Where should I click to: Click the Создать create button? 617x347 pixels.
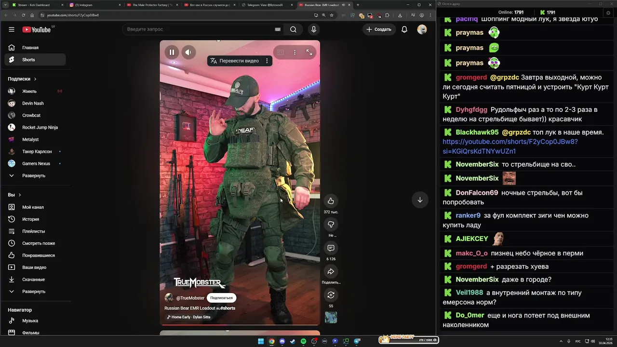(379, 29)
